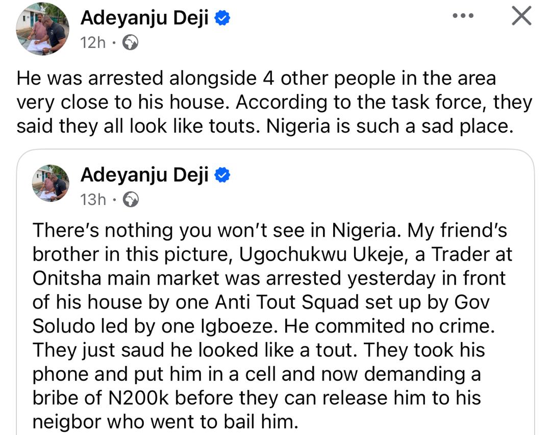Click the 13h timestamp of the quoted post
This screenshot has height=435, width=551.
tap(93, 199)
